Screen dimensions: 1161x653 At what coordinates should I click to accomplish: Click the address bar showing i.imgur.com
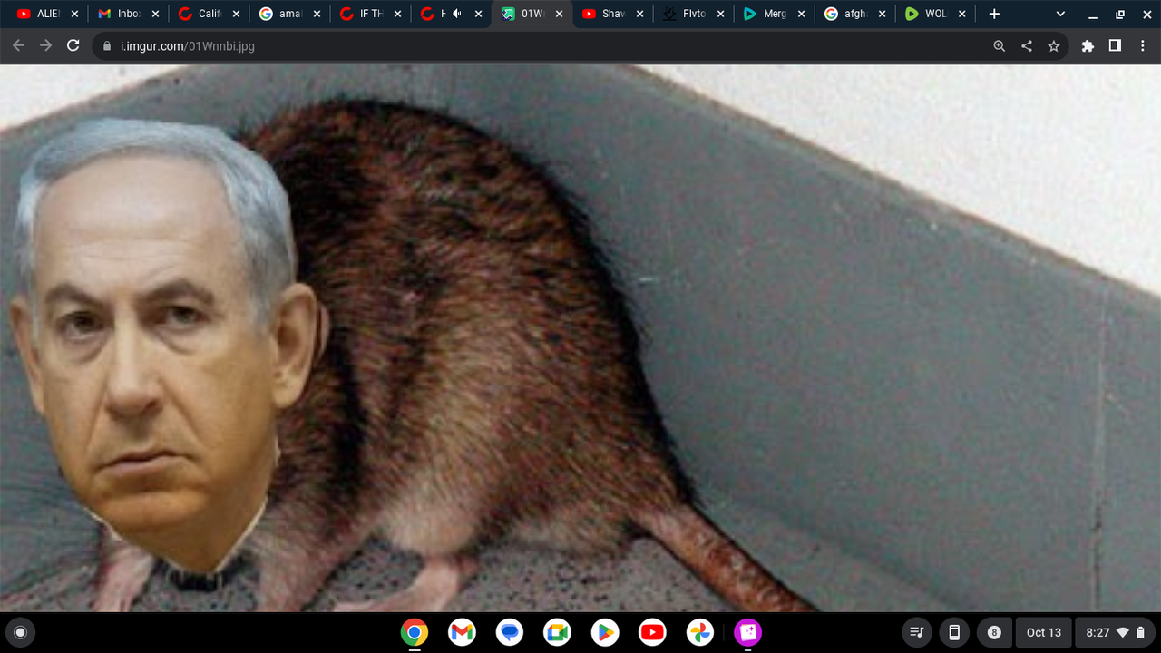[544, 46]
